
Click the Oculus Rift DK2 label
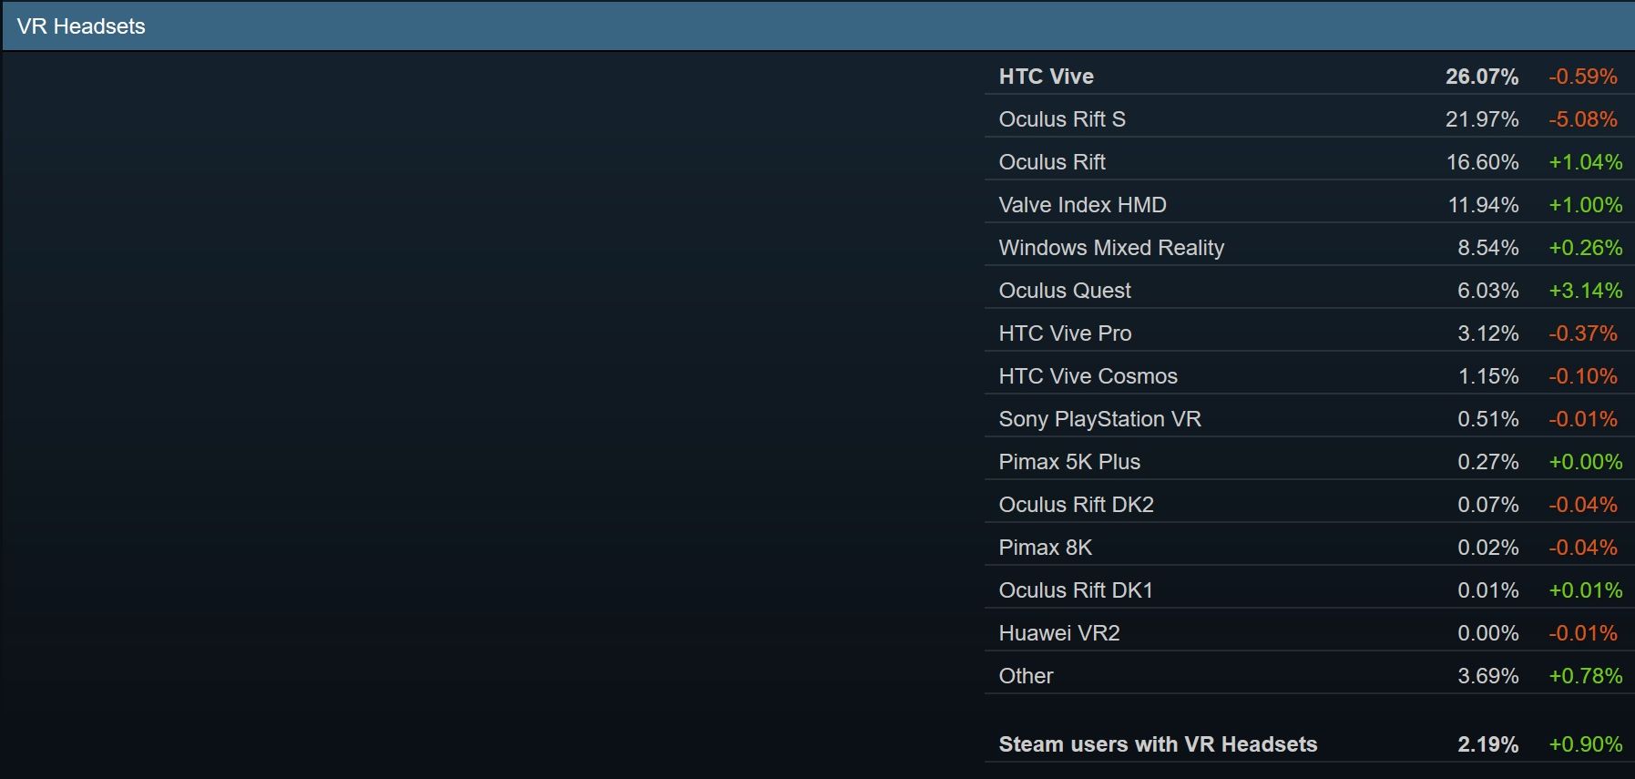pos(1076,505)
